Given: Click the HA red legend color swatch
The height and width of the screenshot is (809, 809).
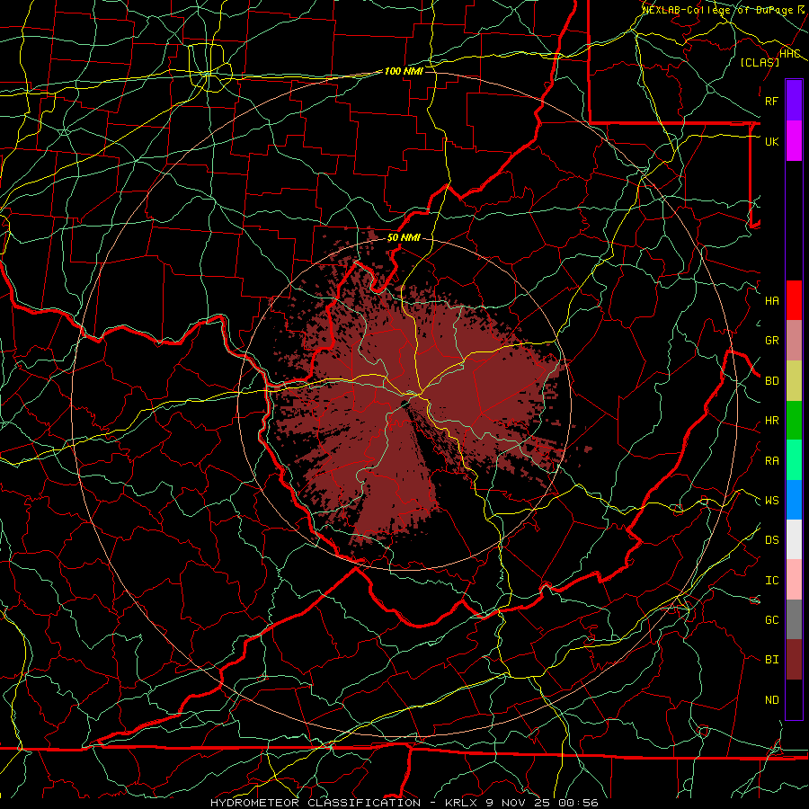Looking at the screenshot, I should point(794,300).
